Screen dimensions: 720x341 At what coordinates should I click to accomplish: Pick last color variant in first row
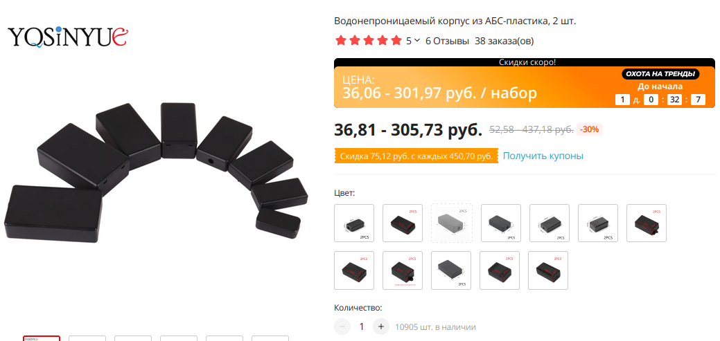647,223
